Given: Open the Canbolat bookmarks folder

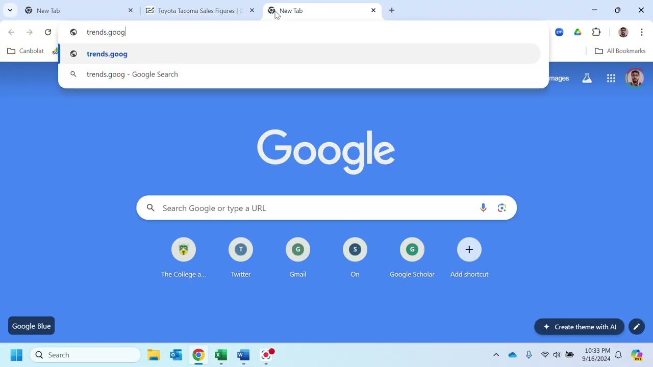Looking at the screenshot, I should click(26, 51).
